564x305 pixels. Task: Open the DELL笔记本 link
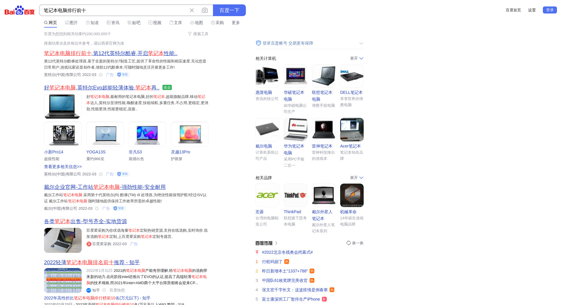pos(351,92)
